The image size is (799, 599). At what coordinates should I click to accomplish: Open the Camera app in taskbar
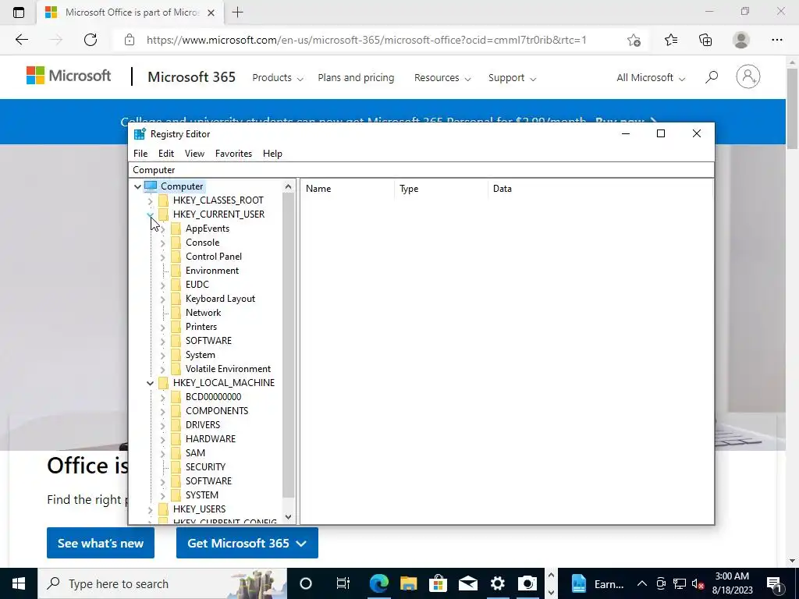527,583
